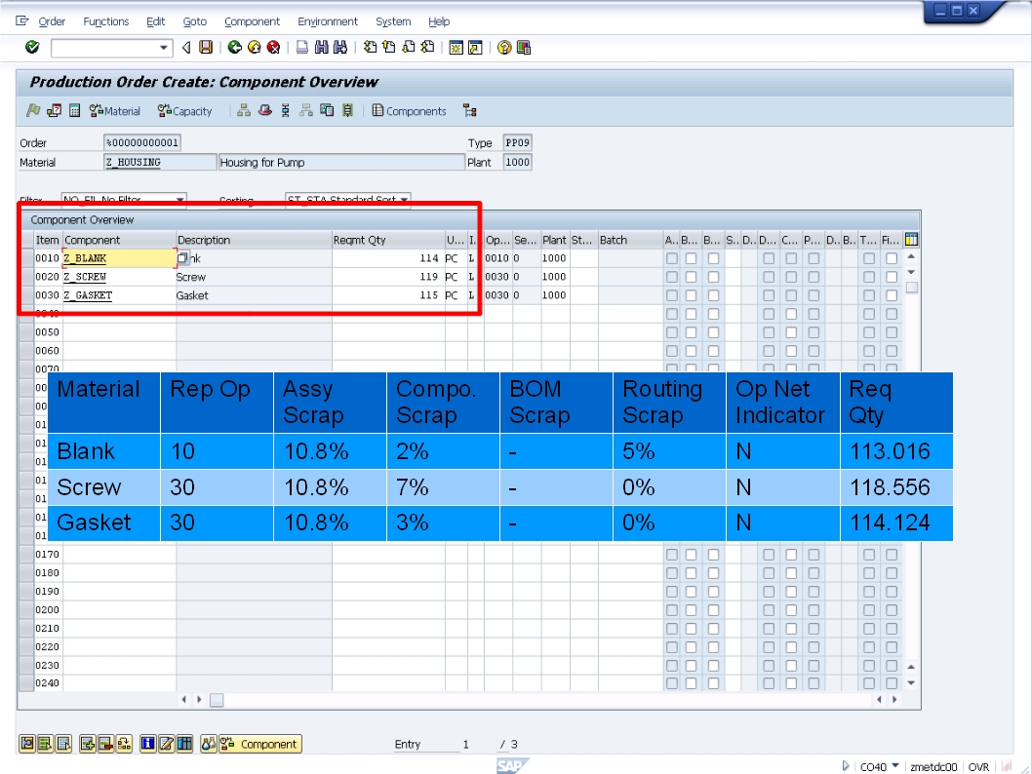
Task: Open item details with the blue info icon
Action: pos(150,743)
